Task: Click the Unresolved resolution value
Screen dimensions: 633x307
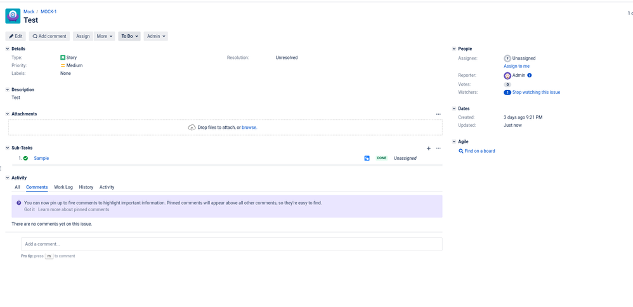Action: click(287, 58)
